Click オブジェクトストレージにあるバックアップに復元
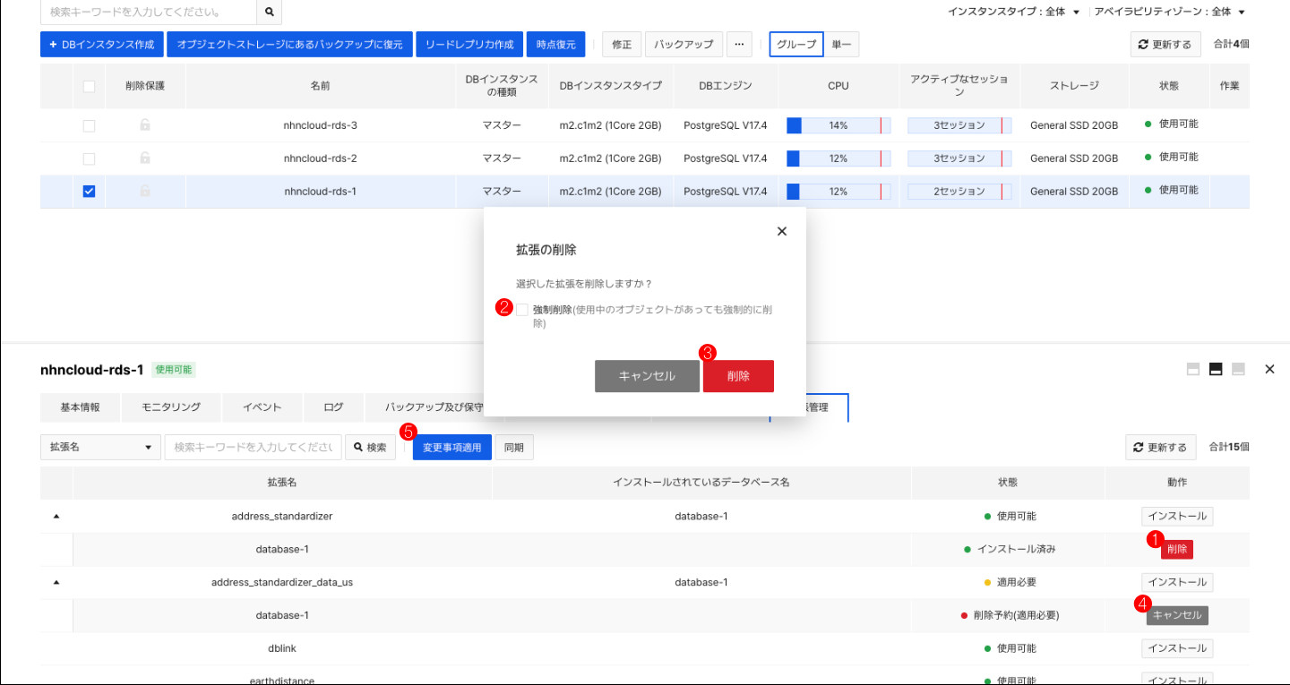 [289, 44]
